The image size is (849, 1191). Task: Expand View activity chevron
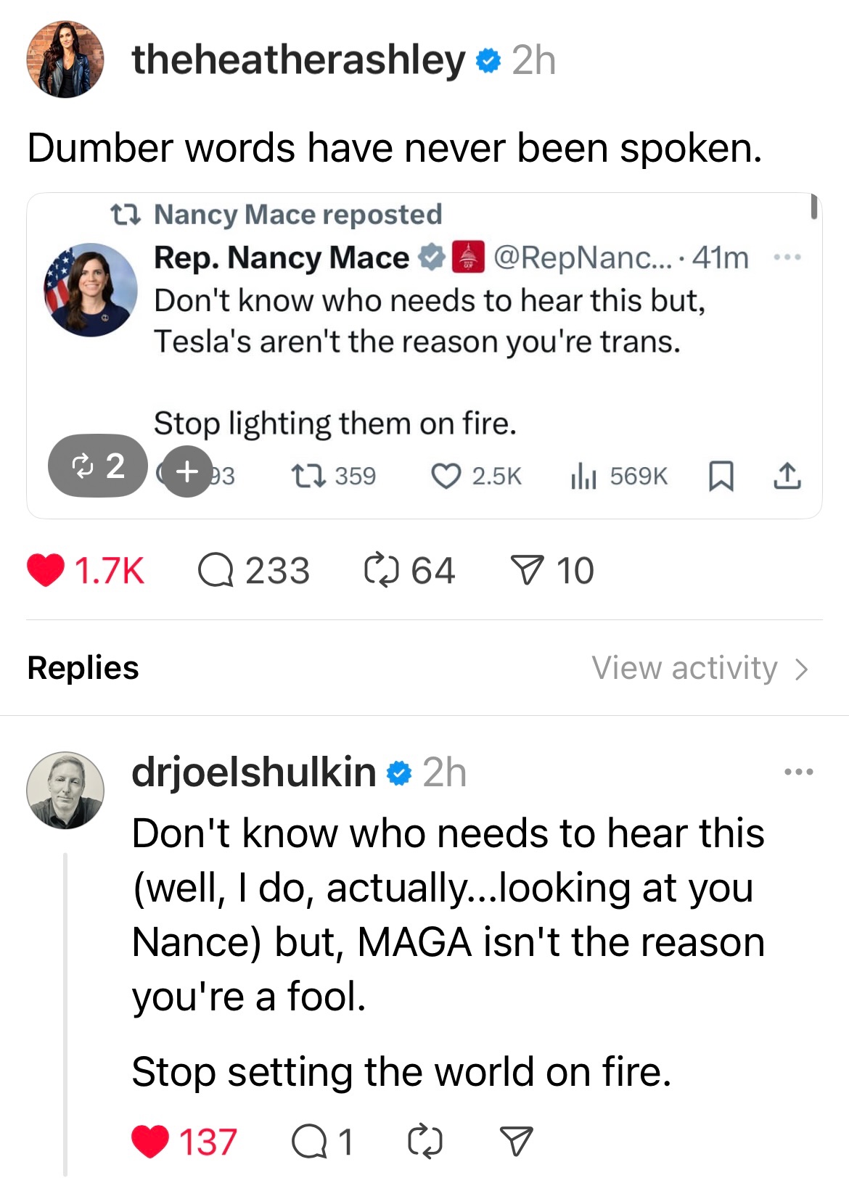tap(801, 669)
